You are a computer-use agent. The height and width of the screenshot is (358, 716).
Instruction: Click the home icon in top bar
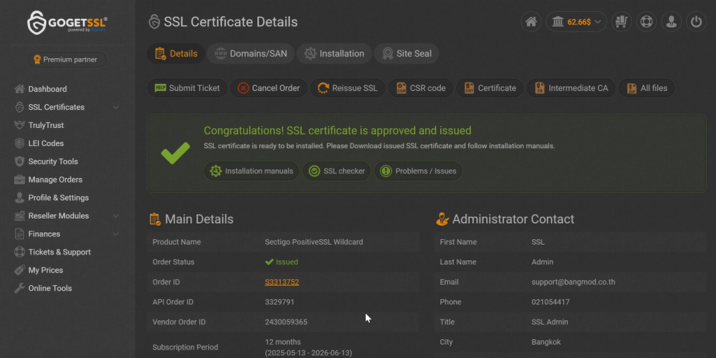(531, 22)
